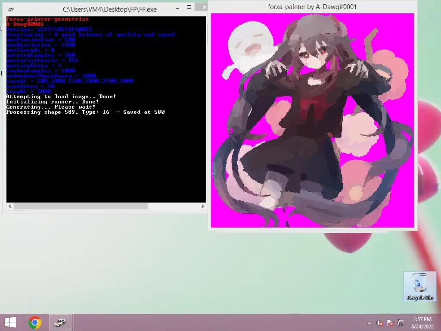Image resolution: width=441 pixels, height=331 pixels.
Task: Click the console's left scroll arrow
Action: tap(10, 206)
